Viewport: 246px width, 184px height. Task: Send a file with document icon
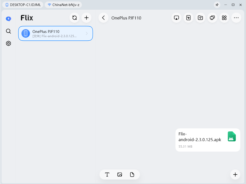pyautogui.click(x=132, y=175)
